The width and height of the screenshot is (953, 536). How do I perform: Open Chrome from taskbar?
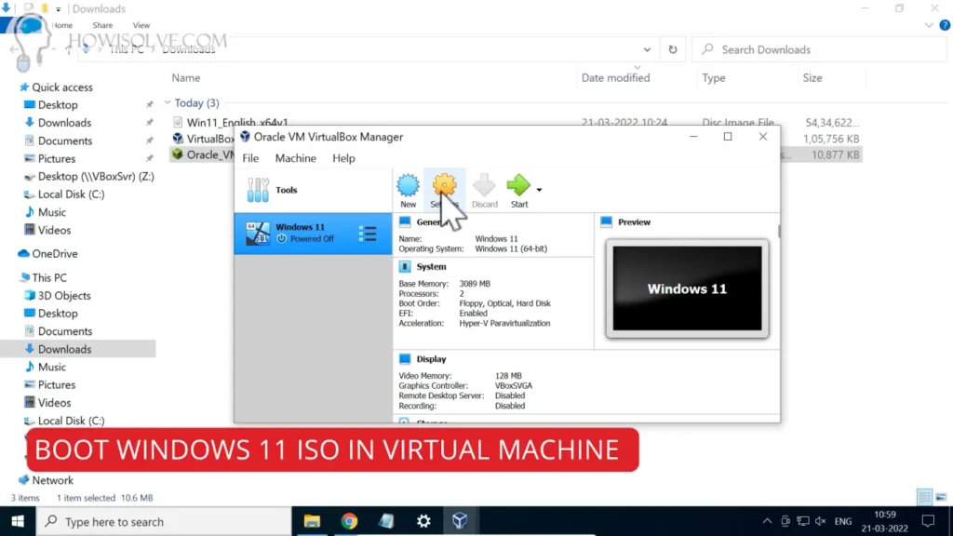pos(350,521)
